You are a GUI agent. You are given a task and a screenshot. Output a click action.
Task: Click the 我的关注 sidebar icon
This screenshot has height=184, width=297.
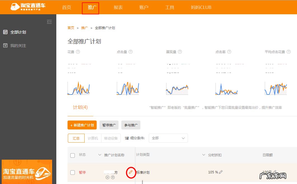tap(5, 45)
